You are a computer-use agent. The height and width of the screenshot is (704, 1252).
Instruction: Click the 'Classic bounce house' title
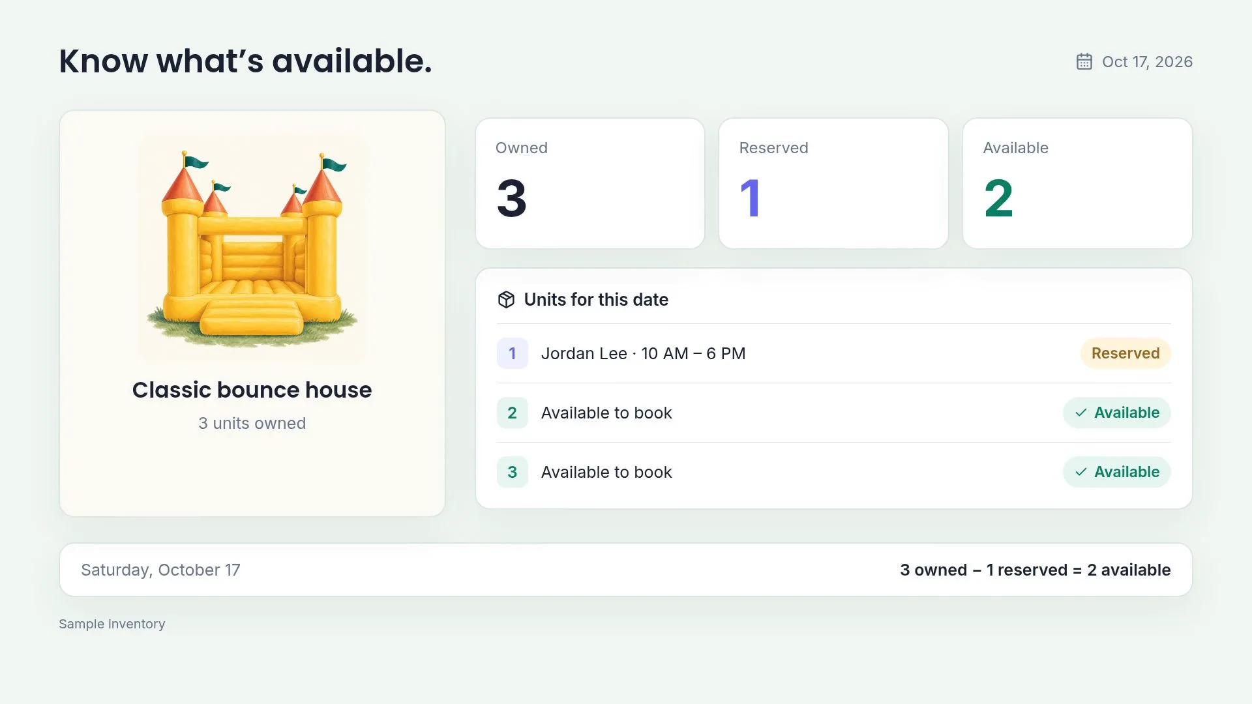[x=252, y=390]
